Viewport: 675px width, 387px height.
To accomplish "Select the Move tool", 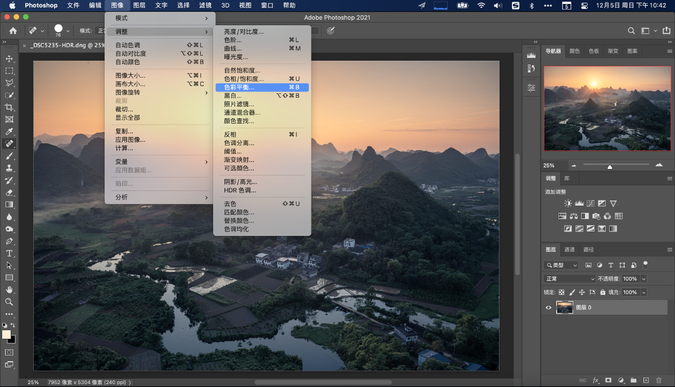I will [9, 59].
